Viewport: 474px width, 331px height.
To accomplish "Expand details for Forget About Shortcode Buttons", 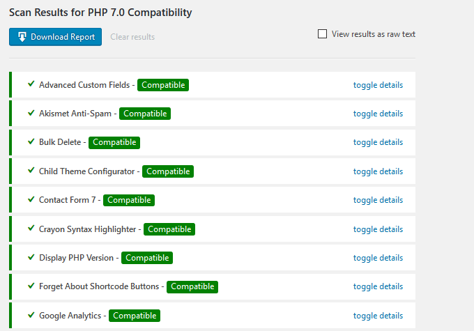I will point(378,286).
